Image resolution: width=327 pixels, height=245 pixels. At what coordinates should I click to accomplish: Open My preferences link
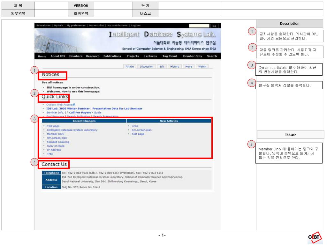[x=76, y=26]
